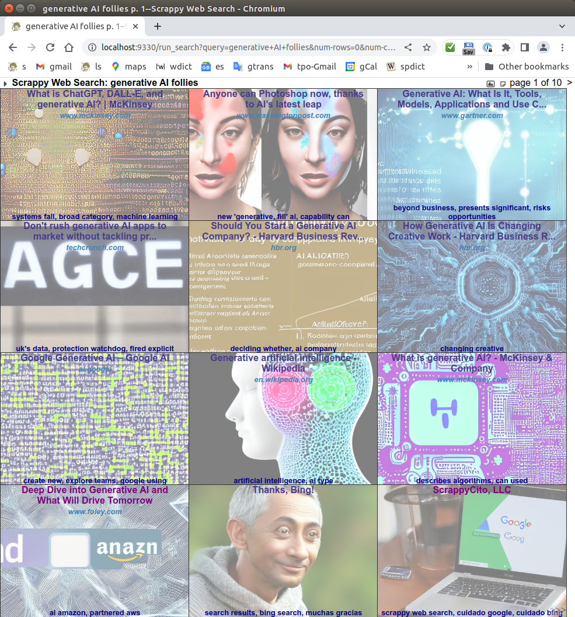
Task: Open the tpo-Gmail bookmark
Action: click(x=310, y=67)
